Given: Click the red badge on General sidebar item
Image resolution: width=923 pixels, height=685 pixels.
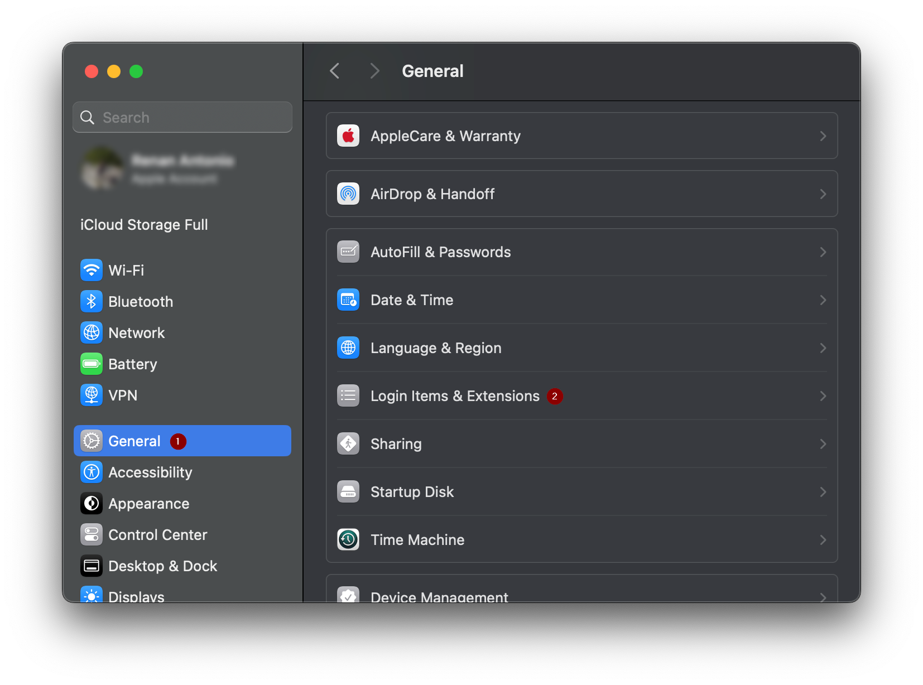Looking at the screenshot, I should click(x=178, y=441).
